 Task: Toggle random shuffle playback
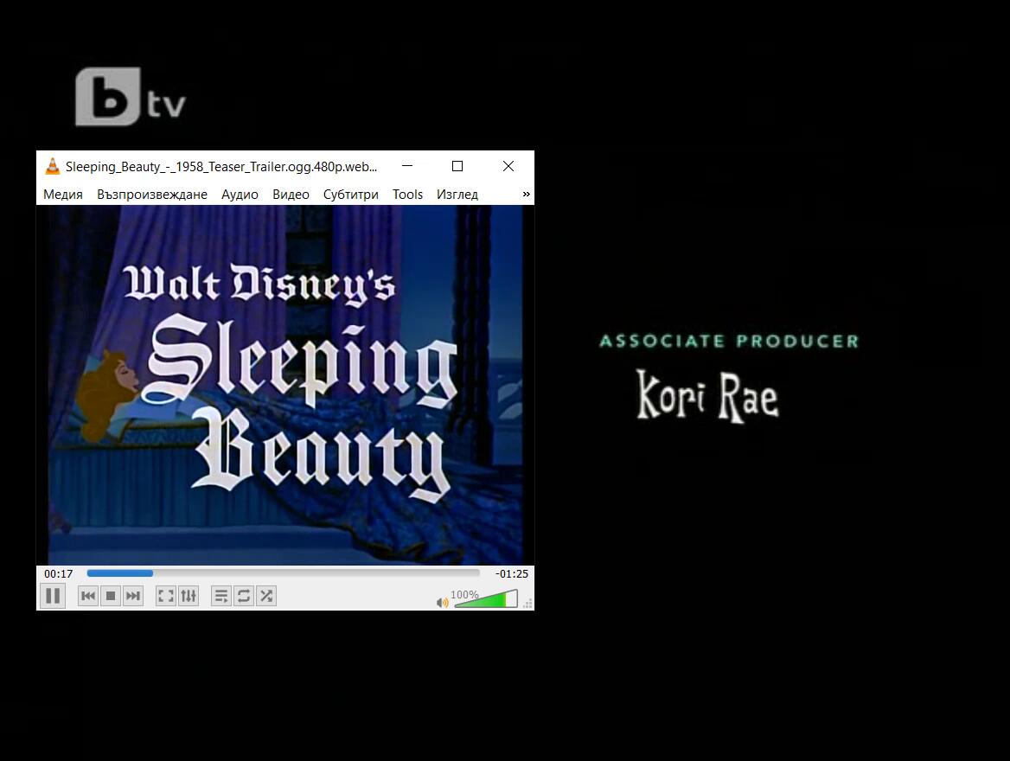(266, 596)
